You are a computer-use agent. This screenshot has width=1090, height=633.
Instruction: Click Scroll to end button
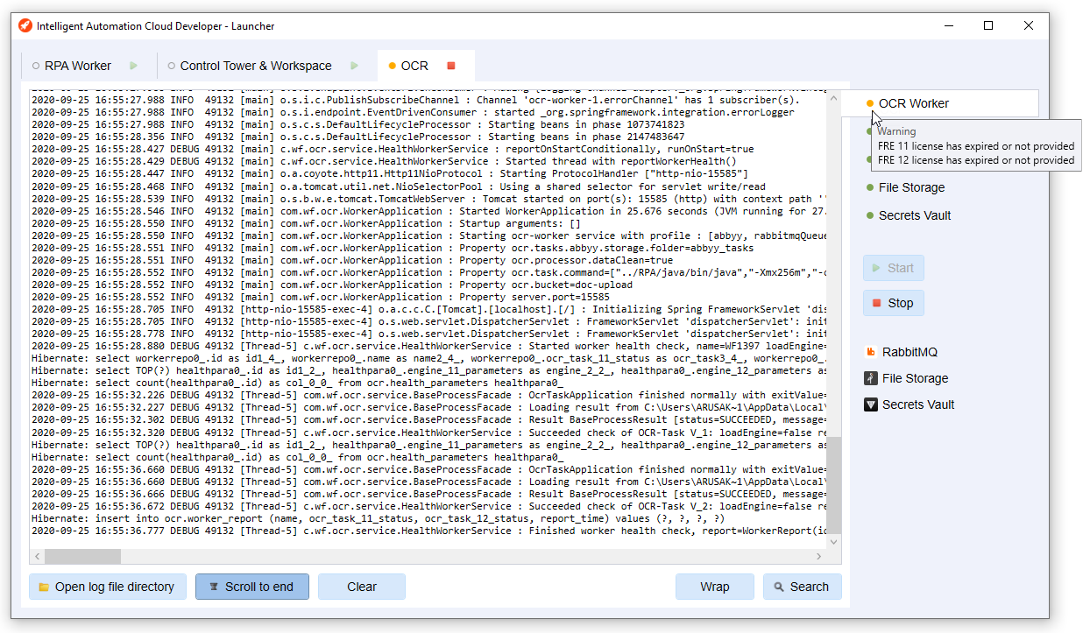tap(252, 587)
